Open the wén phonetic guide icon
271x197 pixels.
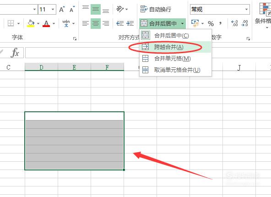(66, 23)
